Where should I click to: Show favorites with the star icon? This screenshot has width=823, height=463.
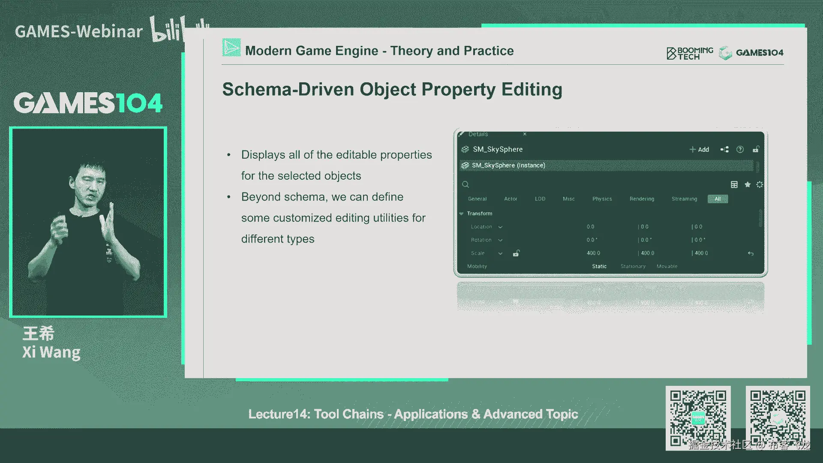pos(748,185)
